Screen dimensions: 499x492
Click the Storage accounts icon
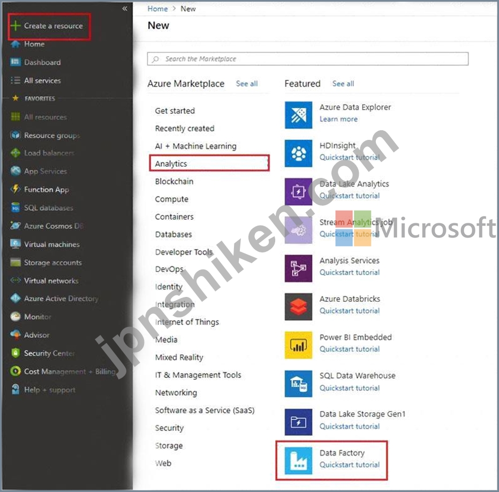tap(16, 262)
